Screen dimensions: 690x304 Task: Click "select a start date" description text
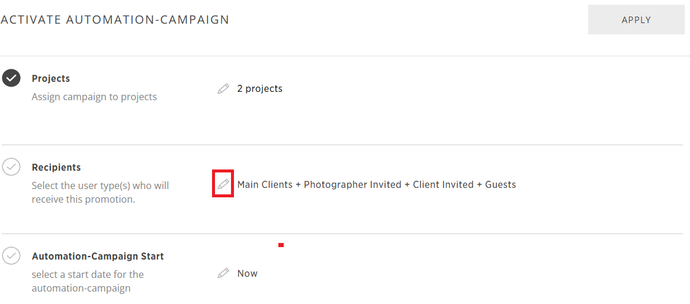coord(88,281)
